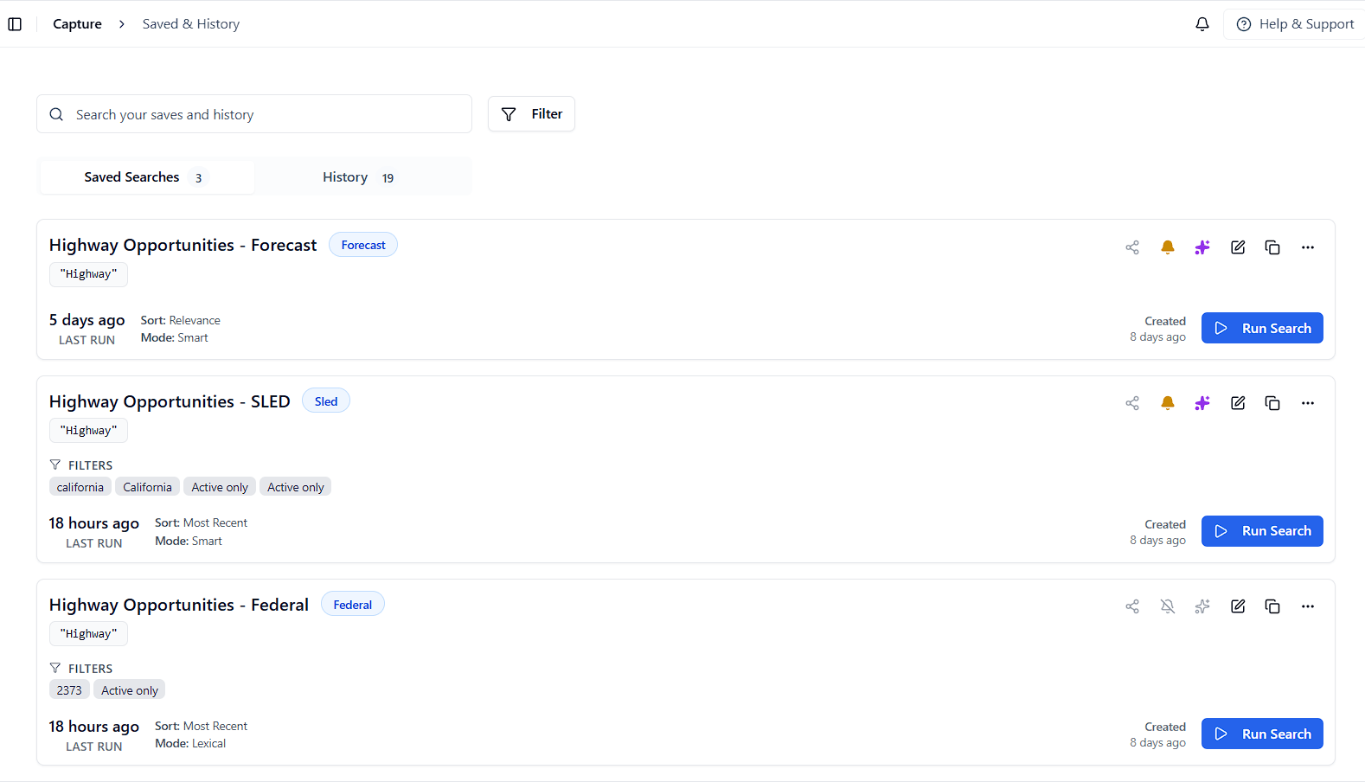Edit the Highway Opportunities - Forecast search
This screenshot has width=1365, height=782.
tap(1238, 247)
